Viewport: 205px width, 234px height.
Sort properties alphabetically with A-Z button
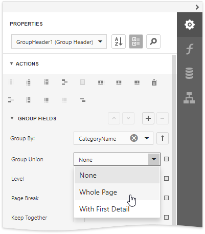coord(119,41)
